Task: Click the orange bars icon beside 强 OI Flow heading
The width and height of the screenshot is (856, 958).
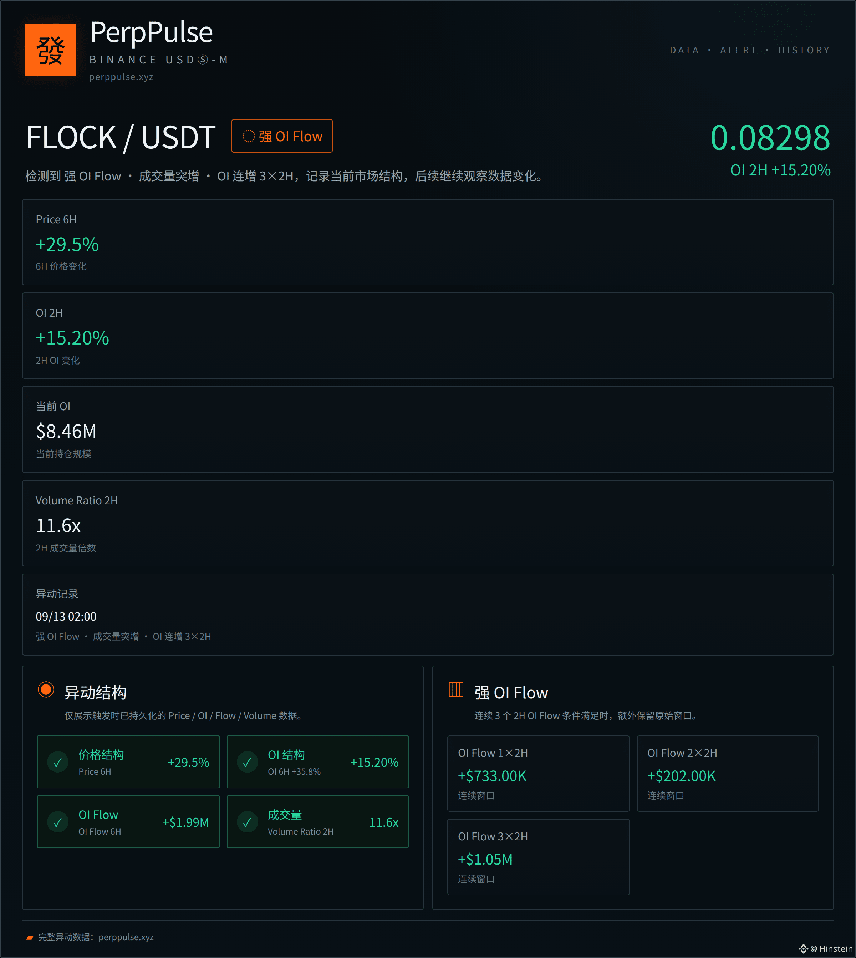Action: 456,689
